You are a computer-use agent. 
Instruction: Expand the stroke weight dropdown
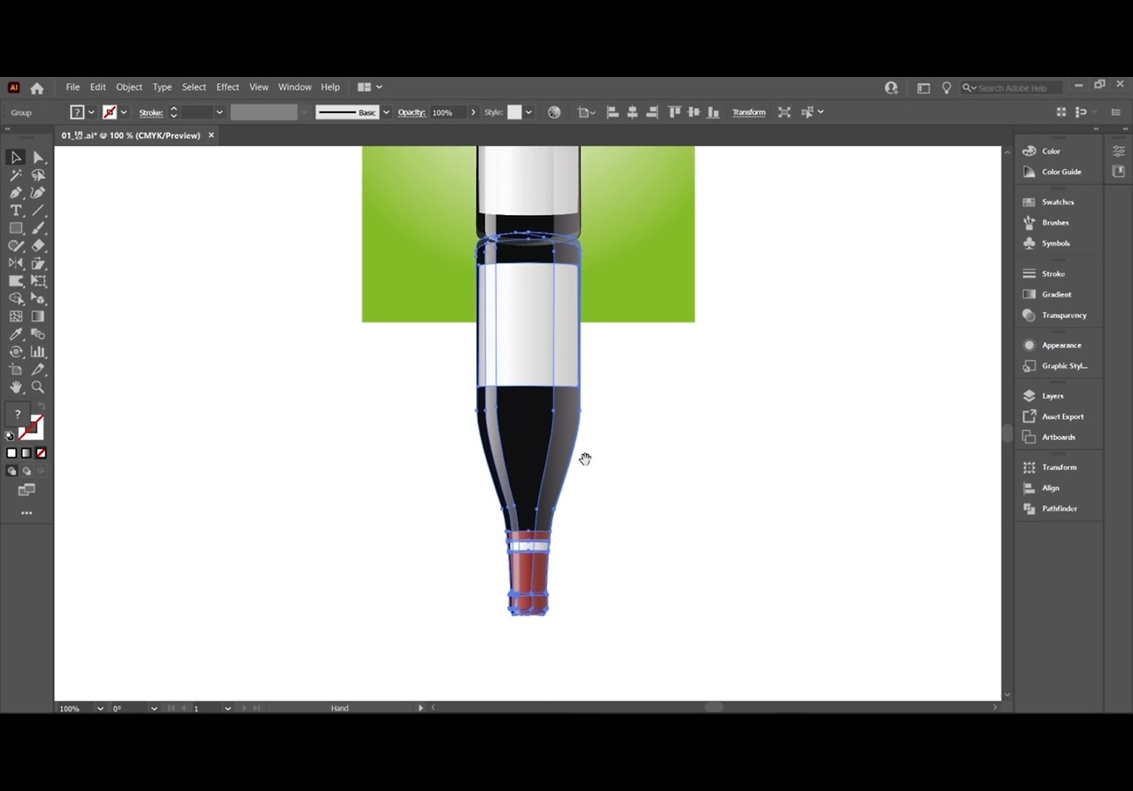[220, 112]
